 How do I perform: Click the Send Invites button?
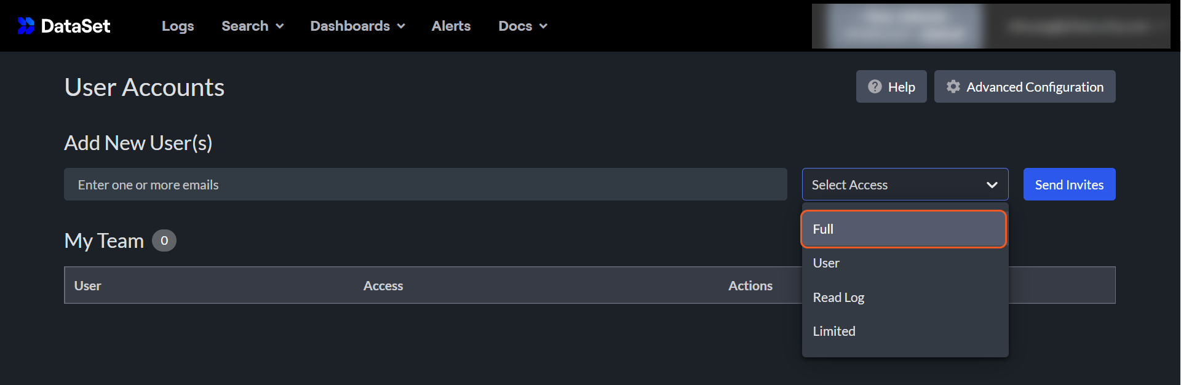click(1069, 185)
